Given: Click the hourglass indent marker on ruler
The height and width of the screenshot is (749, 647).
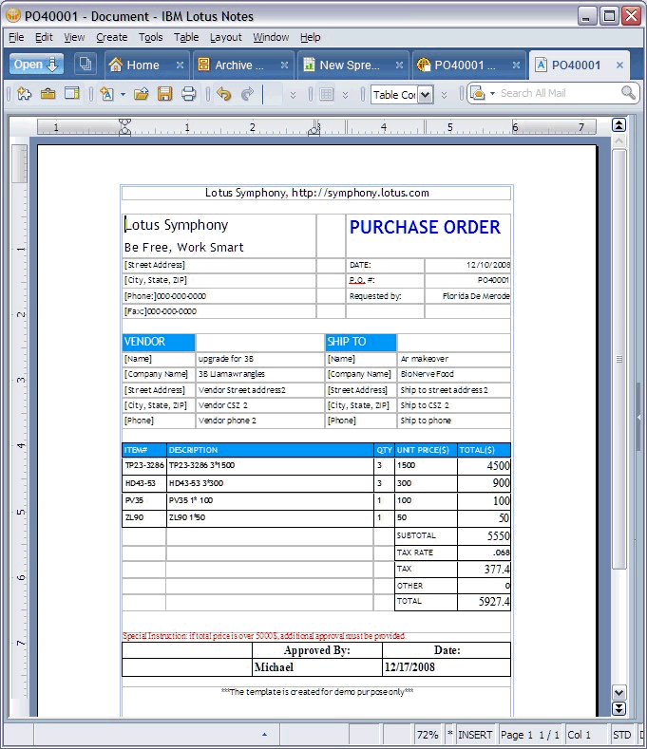Looking at the screenshot, I should point(124,127).
